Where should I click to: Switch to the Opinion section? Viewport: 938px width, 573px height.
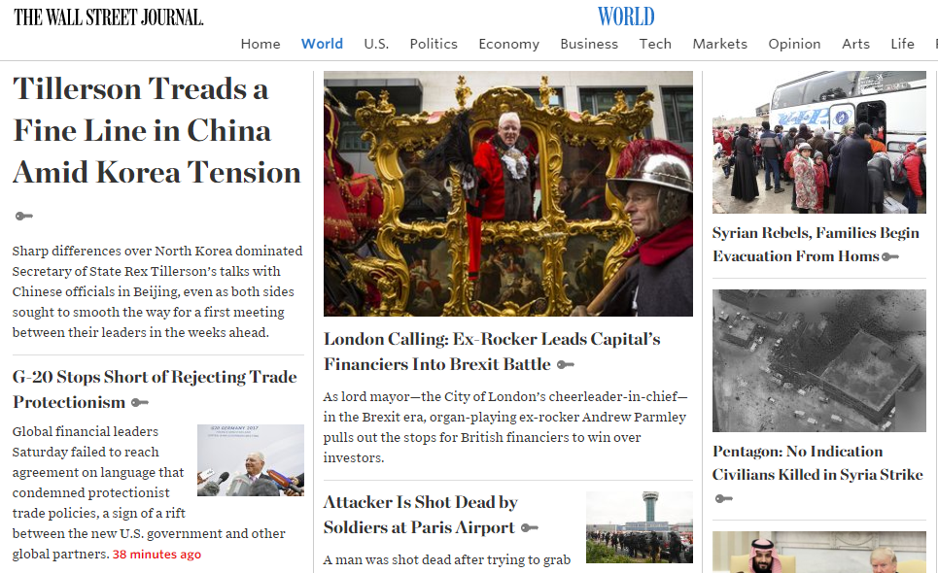pyautogui.click(x=794, y=45)
